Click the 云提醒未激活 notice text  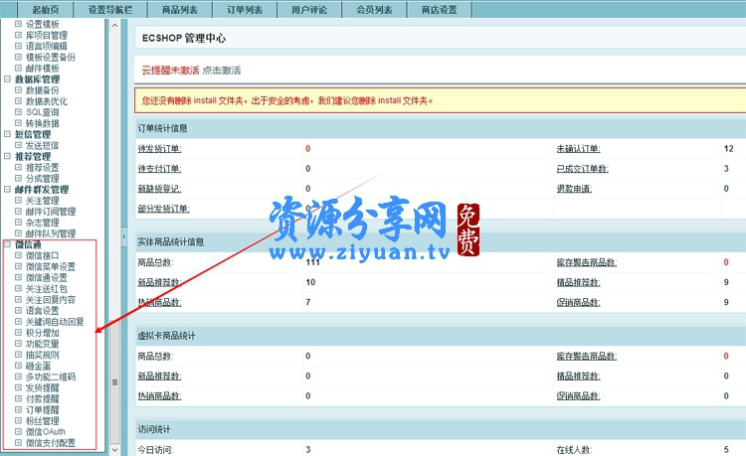[x=170, y=71]
